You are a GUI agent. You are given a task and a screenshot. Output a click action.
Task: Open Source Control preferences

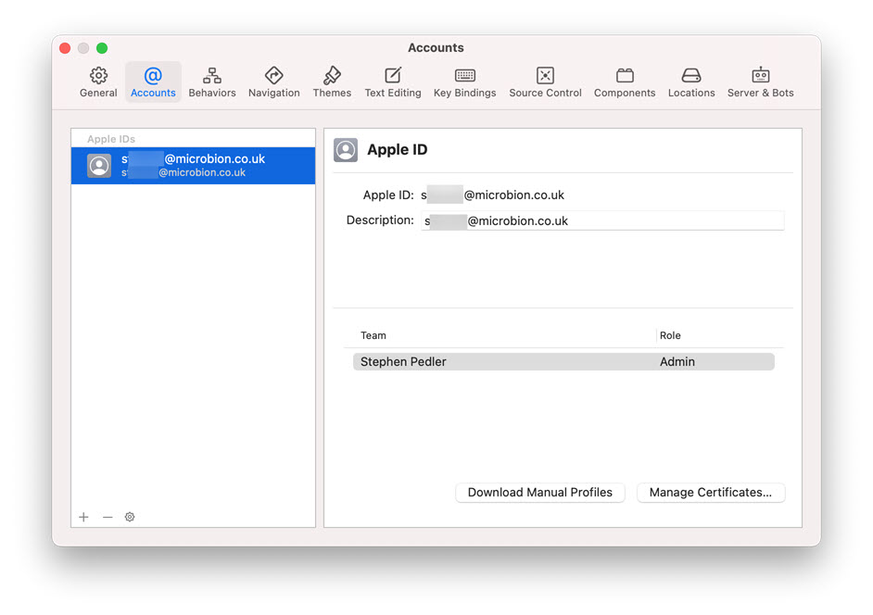click(545, 82)
